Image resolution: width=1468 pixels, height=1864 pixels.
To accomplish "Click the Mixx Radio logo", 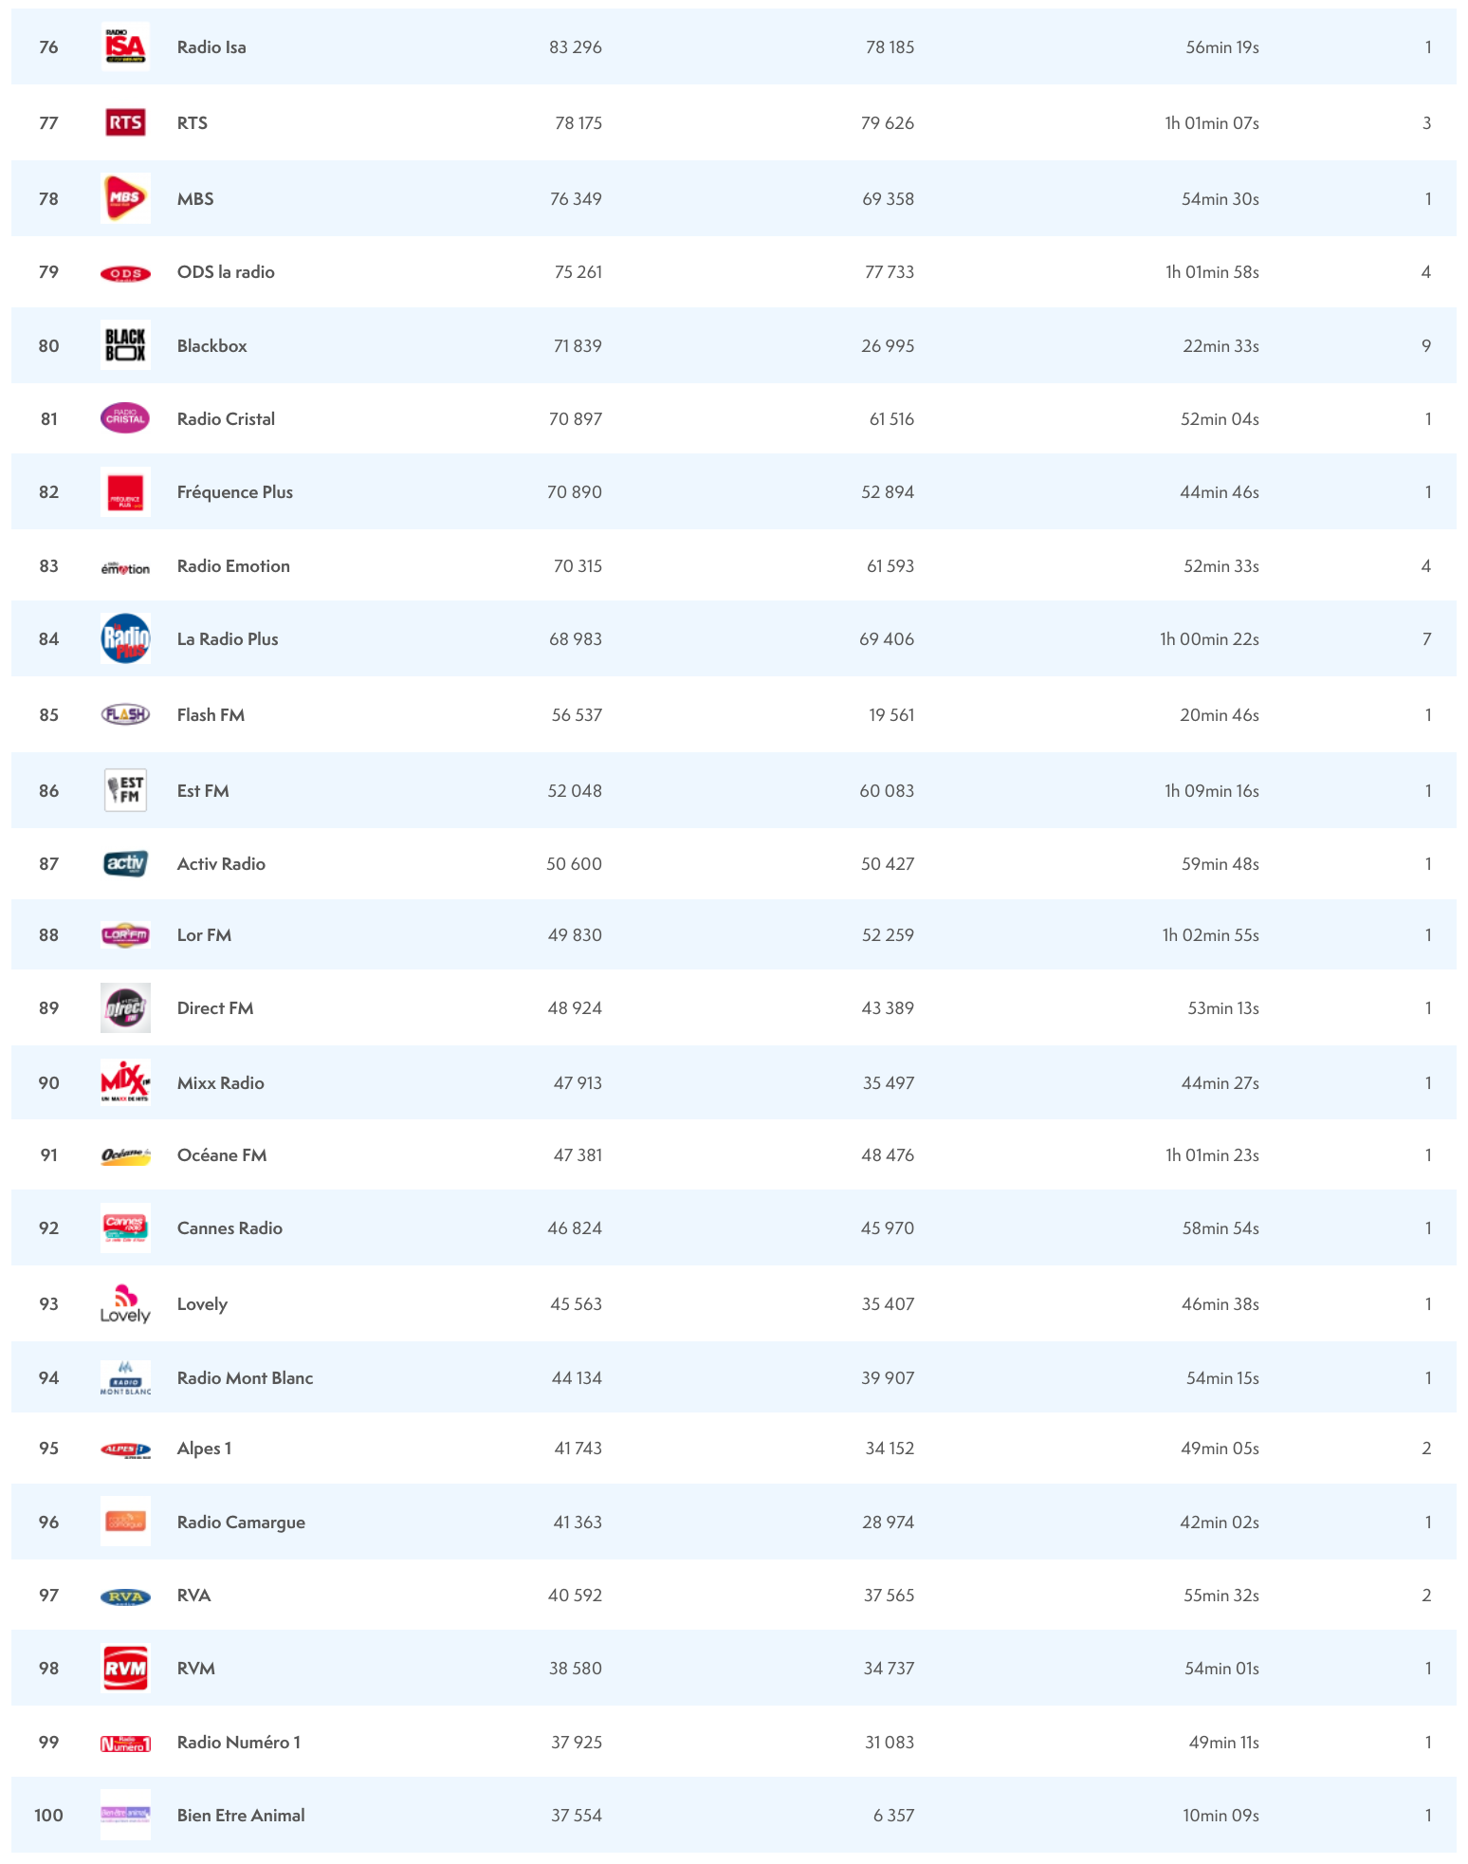I will (125, 1083).
